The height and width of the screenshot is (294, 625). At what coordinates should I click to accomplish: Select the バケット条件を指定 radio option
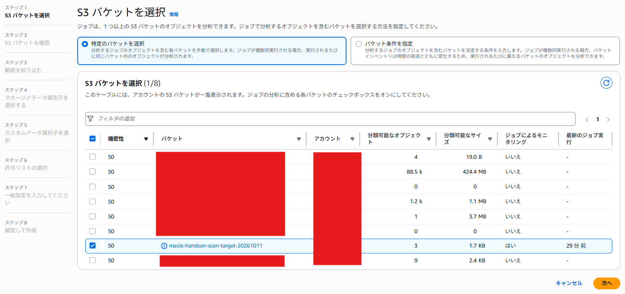[359, 44]
